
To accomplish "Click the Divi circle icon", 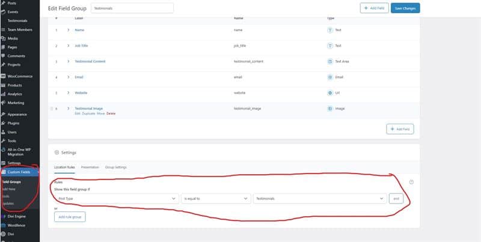I will click(x=4, y=234).
